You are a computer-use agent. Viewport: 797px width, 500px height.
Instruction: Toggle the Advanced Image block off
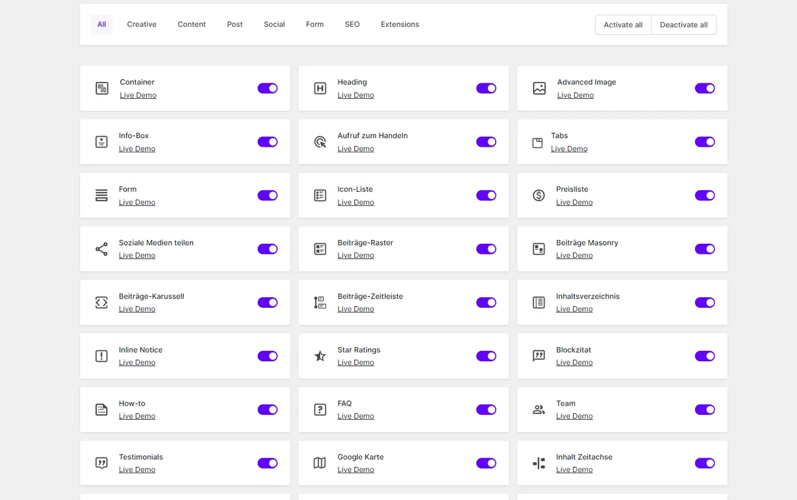705,88
